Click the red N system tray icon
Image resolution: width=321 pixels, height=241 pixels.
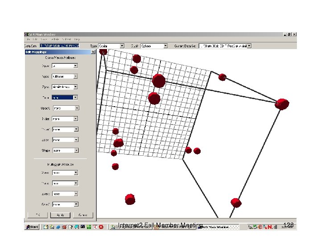270,227
